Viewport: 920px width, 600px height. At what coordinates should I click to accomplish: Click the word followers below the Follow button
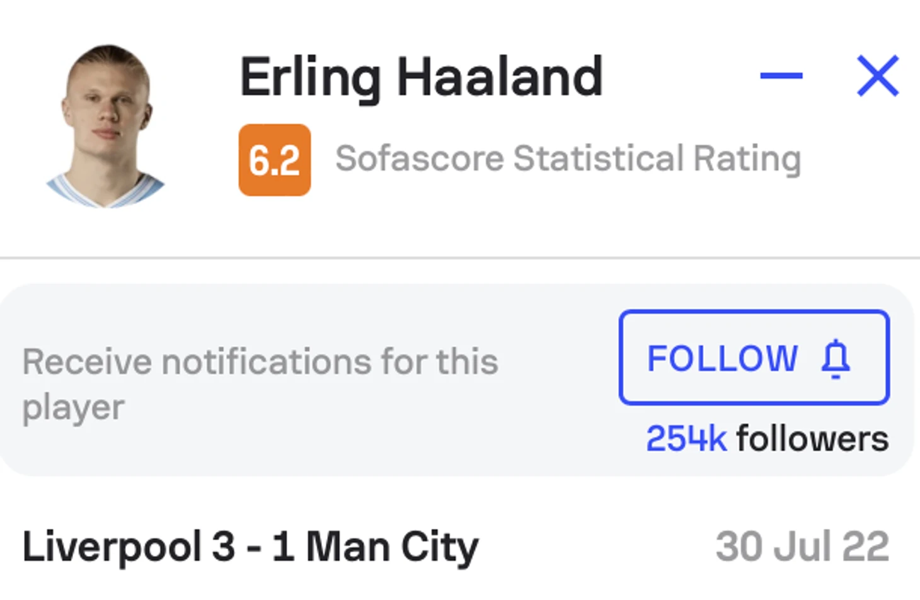813,438
